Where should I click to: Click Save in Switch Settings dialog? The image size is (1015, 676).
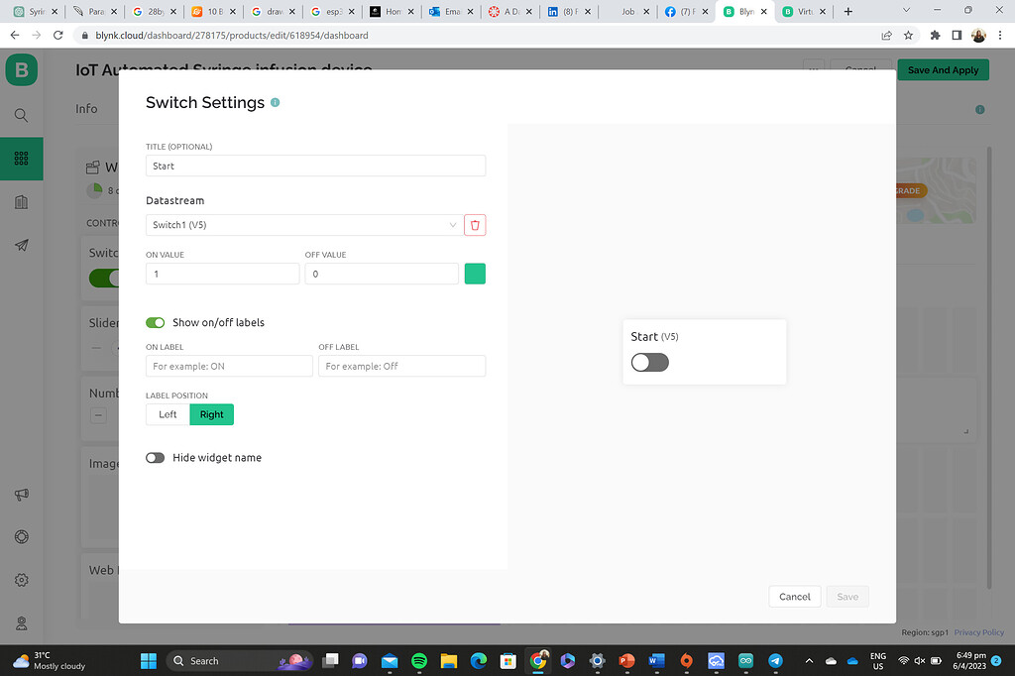847,597
